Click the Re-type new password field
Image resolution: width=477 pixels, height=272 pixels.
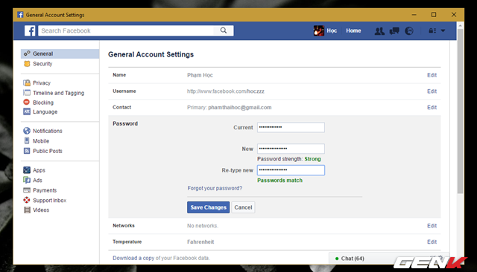(291, 170)
